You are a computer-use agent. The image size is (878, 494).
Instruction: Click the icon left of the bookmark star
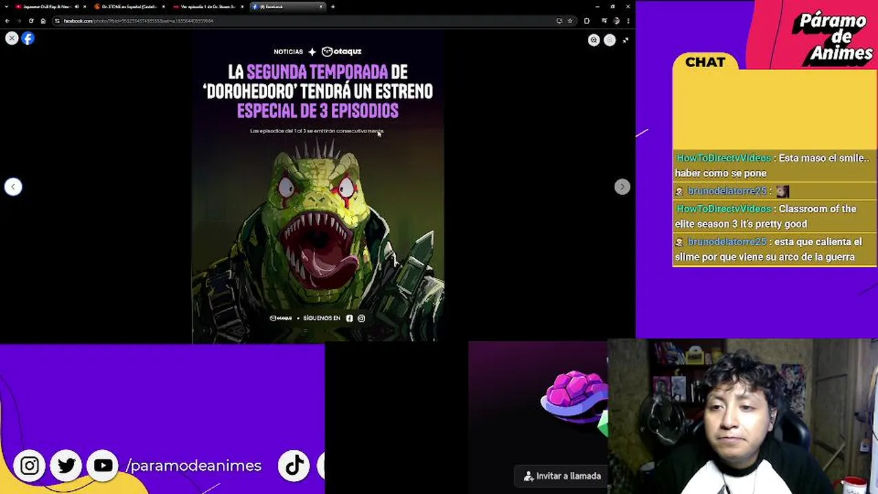[559, 21]
